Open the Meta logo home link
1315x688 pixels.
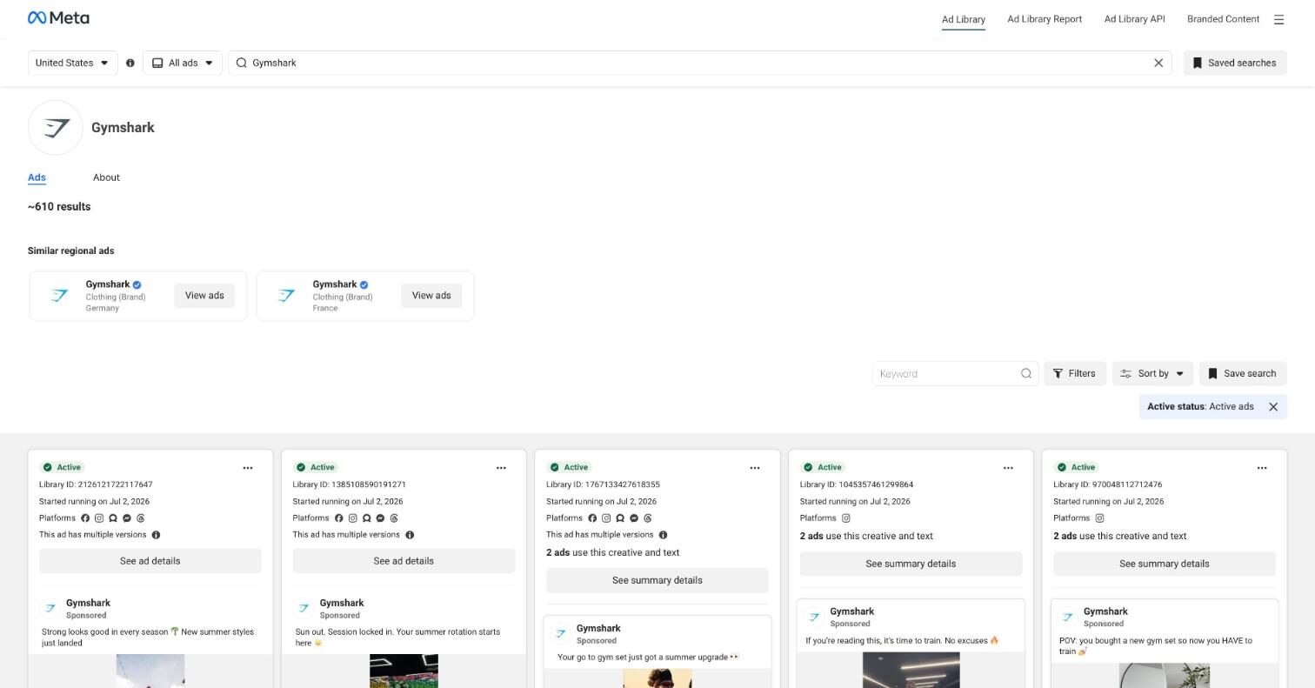pos(58,18)
